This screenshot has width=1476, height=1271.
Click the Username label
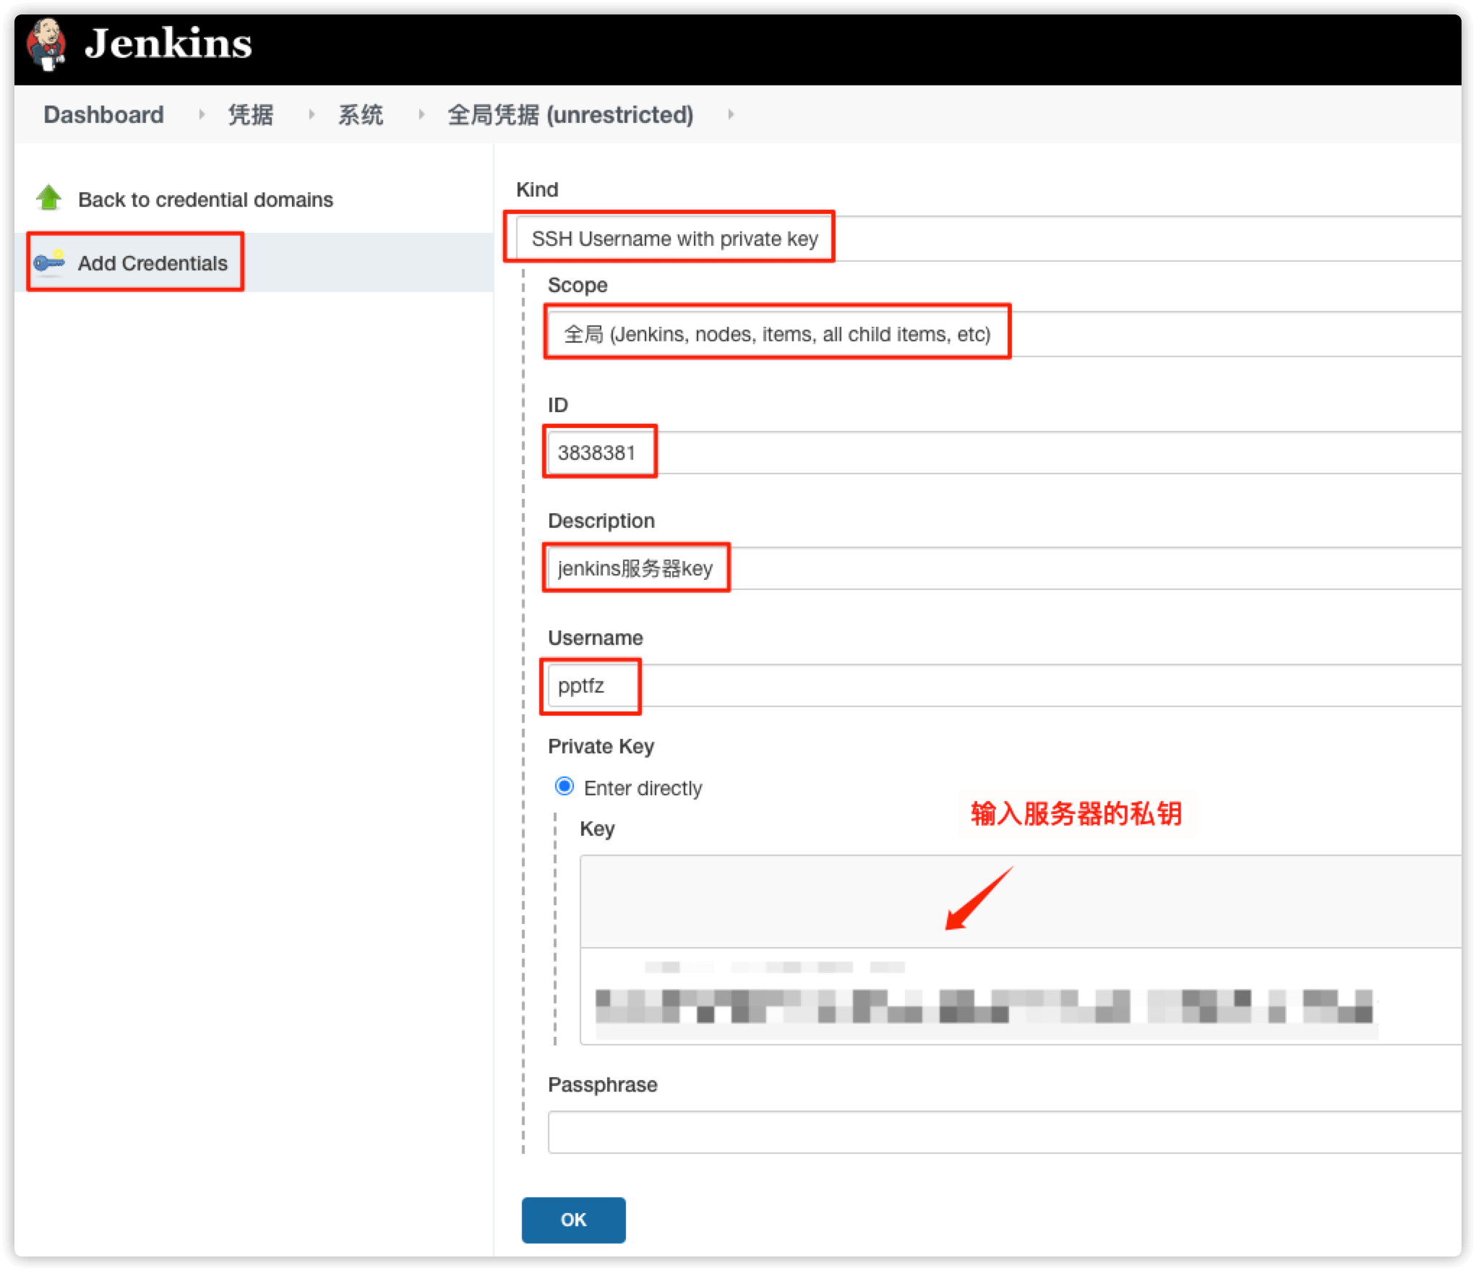click(596, 638)
